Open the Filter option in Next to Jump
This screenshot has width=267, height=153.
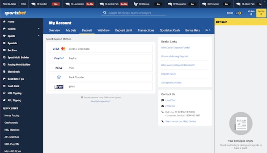[24, 4]
